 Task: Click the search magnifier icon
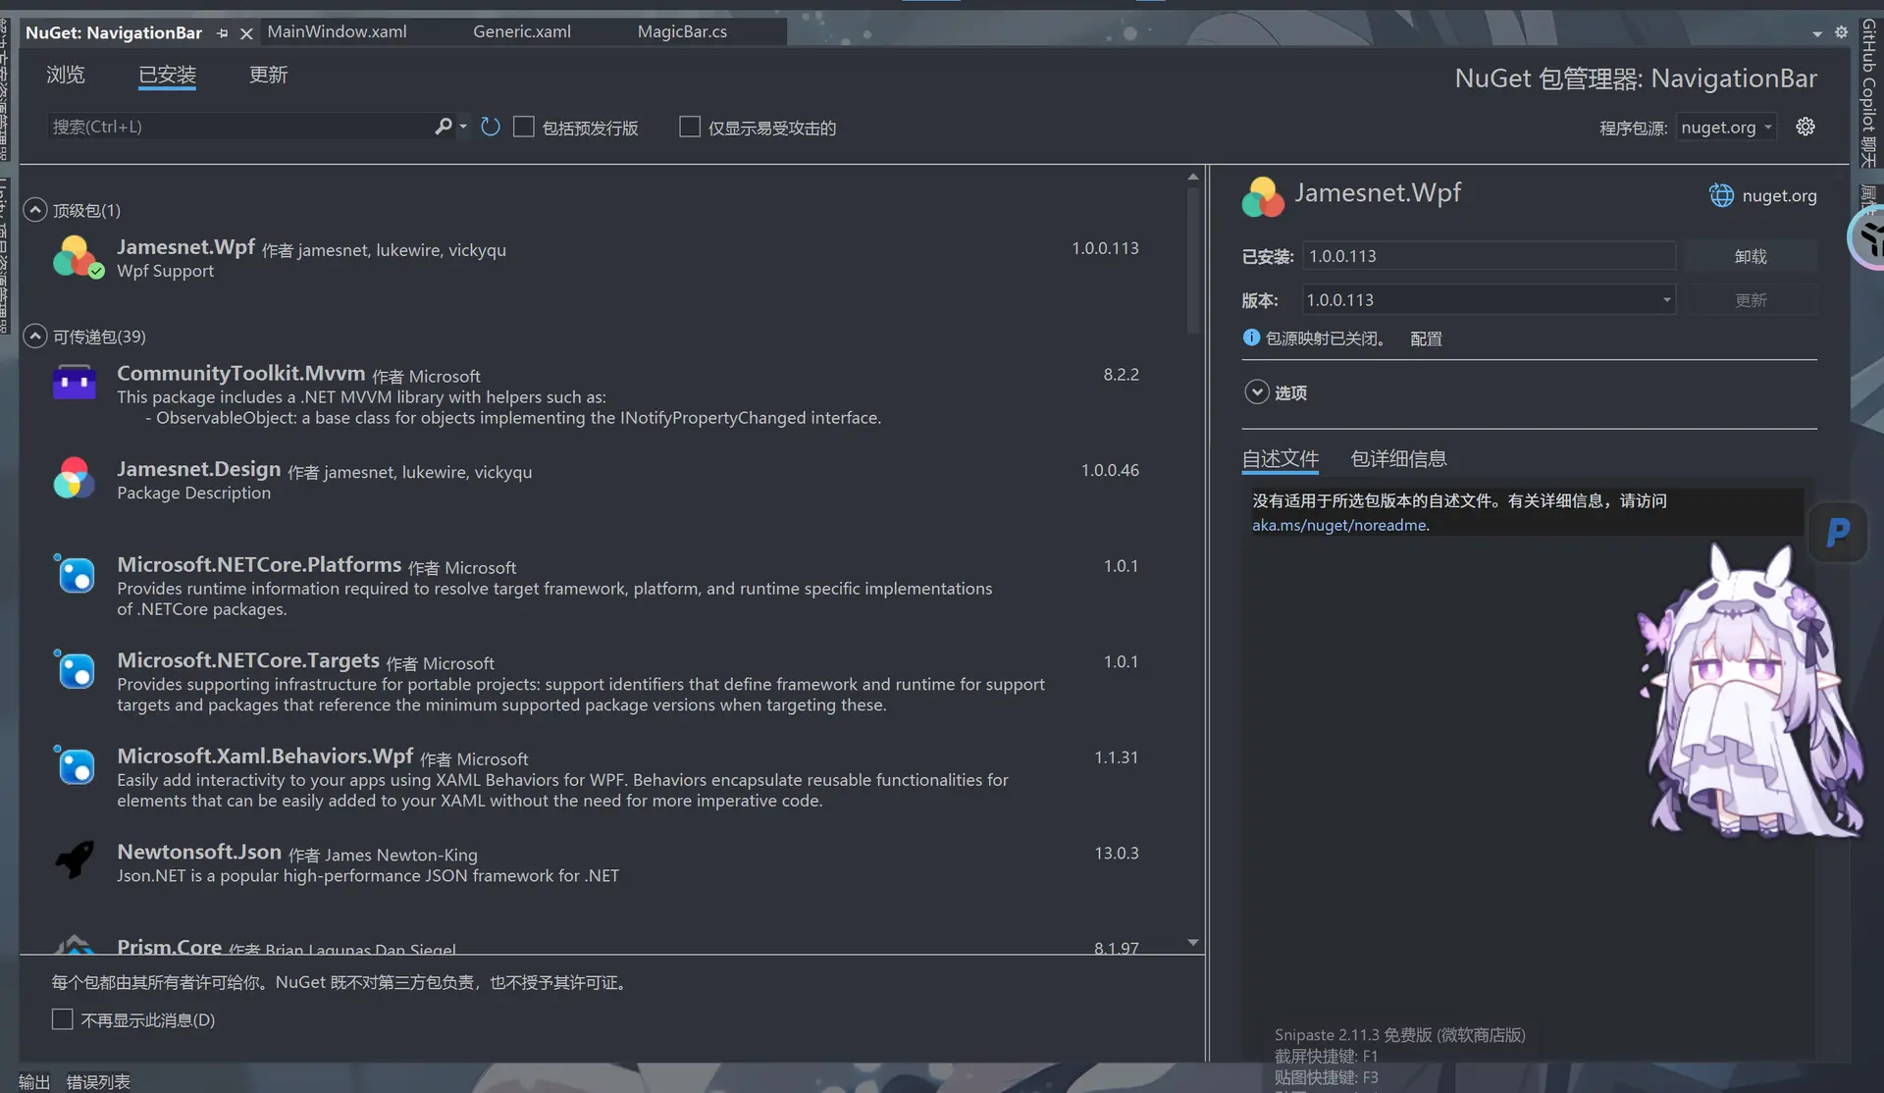click(x=444, y=127)
